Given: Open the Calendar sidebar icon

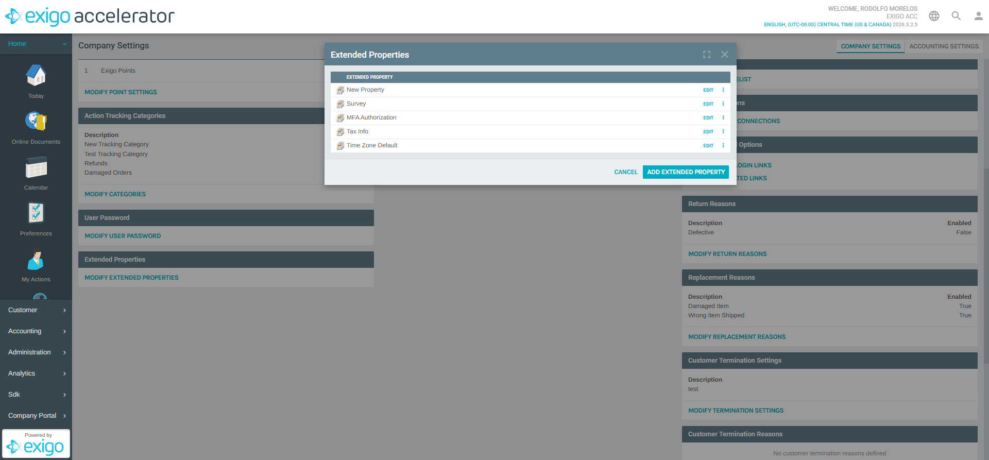Looking at the screenshot, I should coord(36,168).
